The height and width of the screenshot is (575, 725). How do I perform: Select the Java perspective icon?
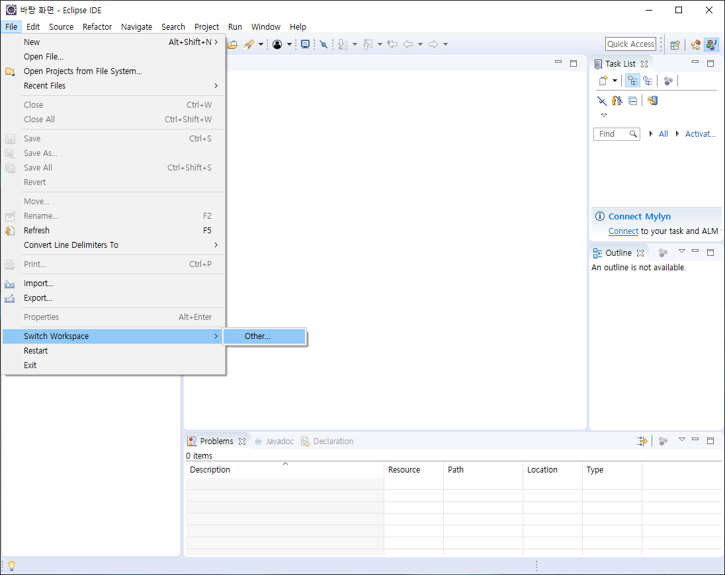[x=712, y=45]
